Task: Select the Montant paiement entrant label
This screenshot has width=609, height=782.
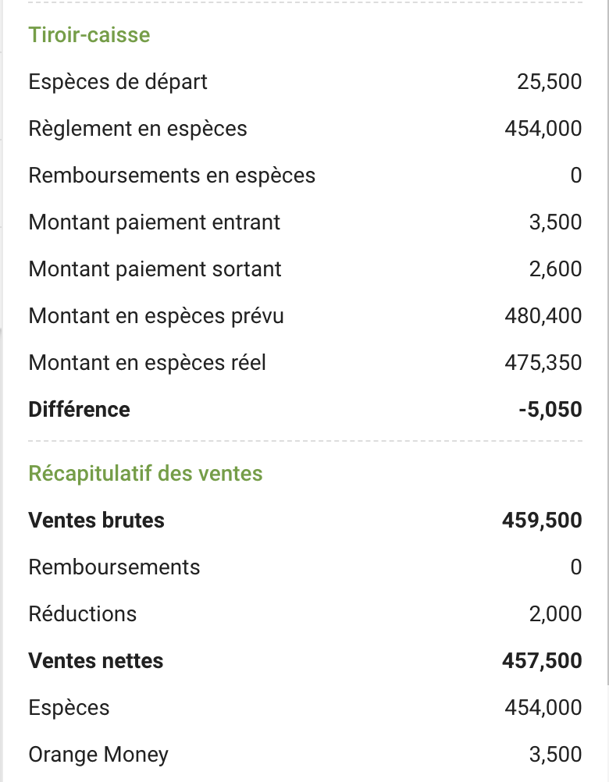Action: 154,222
